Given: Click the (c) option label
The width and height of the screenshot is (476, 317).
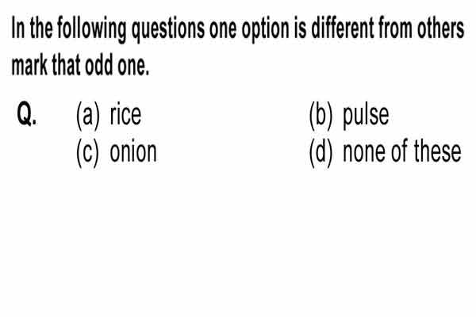Looking at the screenshot, I should click(x=87, y=153).
